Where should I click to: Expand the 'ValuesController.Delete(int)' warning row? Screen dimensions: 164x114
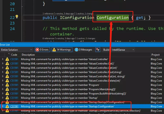point(3,81)
